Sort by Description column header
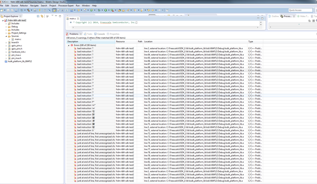Image resolution: width=317 pixels, height=184 pixels. click(91, 42)
